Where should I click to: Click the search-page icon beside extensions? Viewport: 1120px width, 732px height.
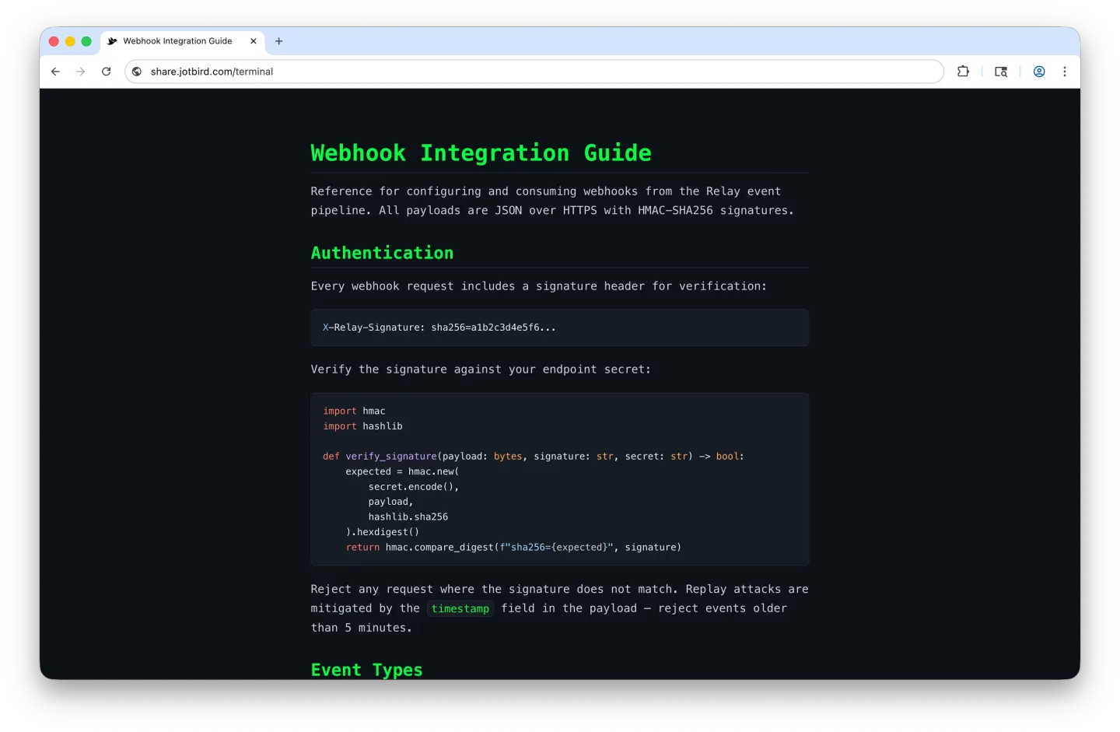coord(1001,71)
